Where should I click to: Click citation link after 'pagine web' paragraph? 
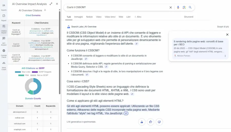(132, 94)
